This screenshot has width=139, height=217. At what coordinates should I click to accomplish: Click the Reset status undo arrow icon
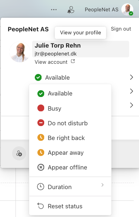(x=40, y=206)
